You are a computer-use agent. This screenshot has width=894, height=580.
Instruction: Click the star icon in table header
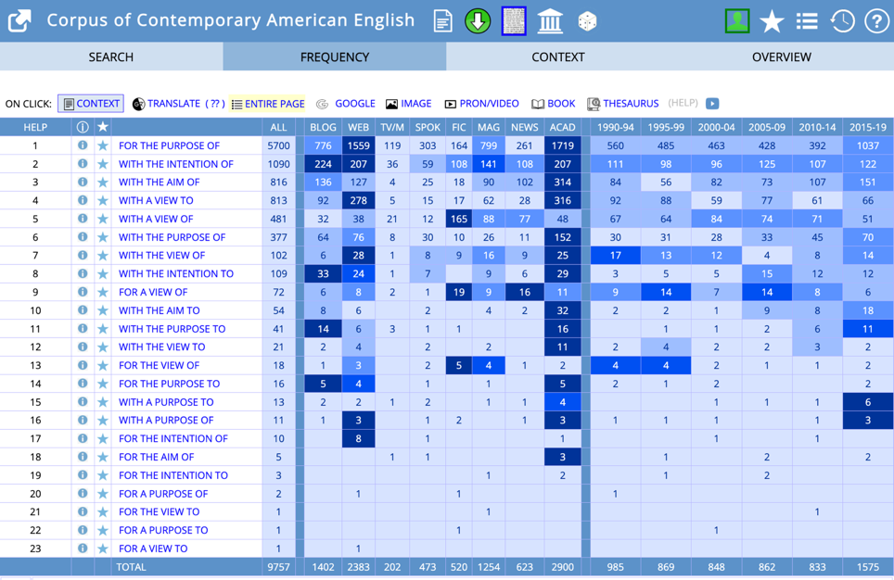pyautogui.click(x=103, y=127)
